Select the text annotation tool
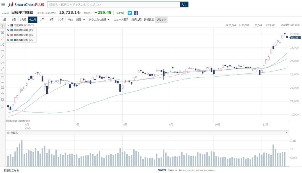 [x=3, y=32]
